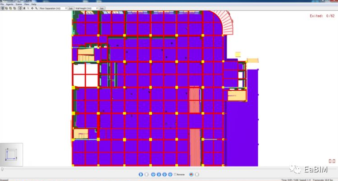Screen dimensions: 338x181
Task: Select the magnifier zoom tool
Action: 36,9
